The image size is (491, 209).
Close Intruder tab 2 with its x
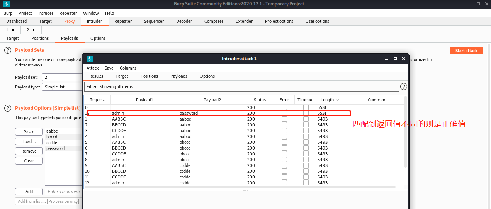pos(34,30)
